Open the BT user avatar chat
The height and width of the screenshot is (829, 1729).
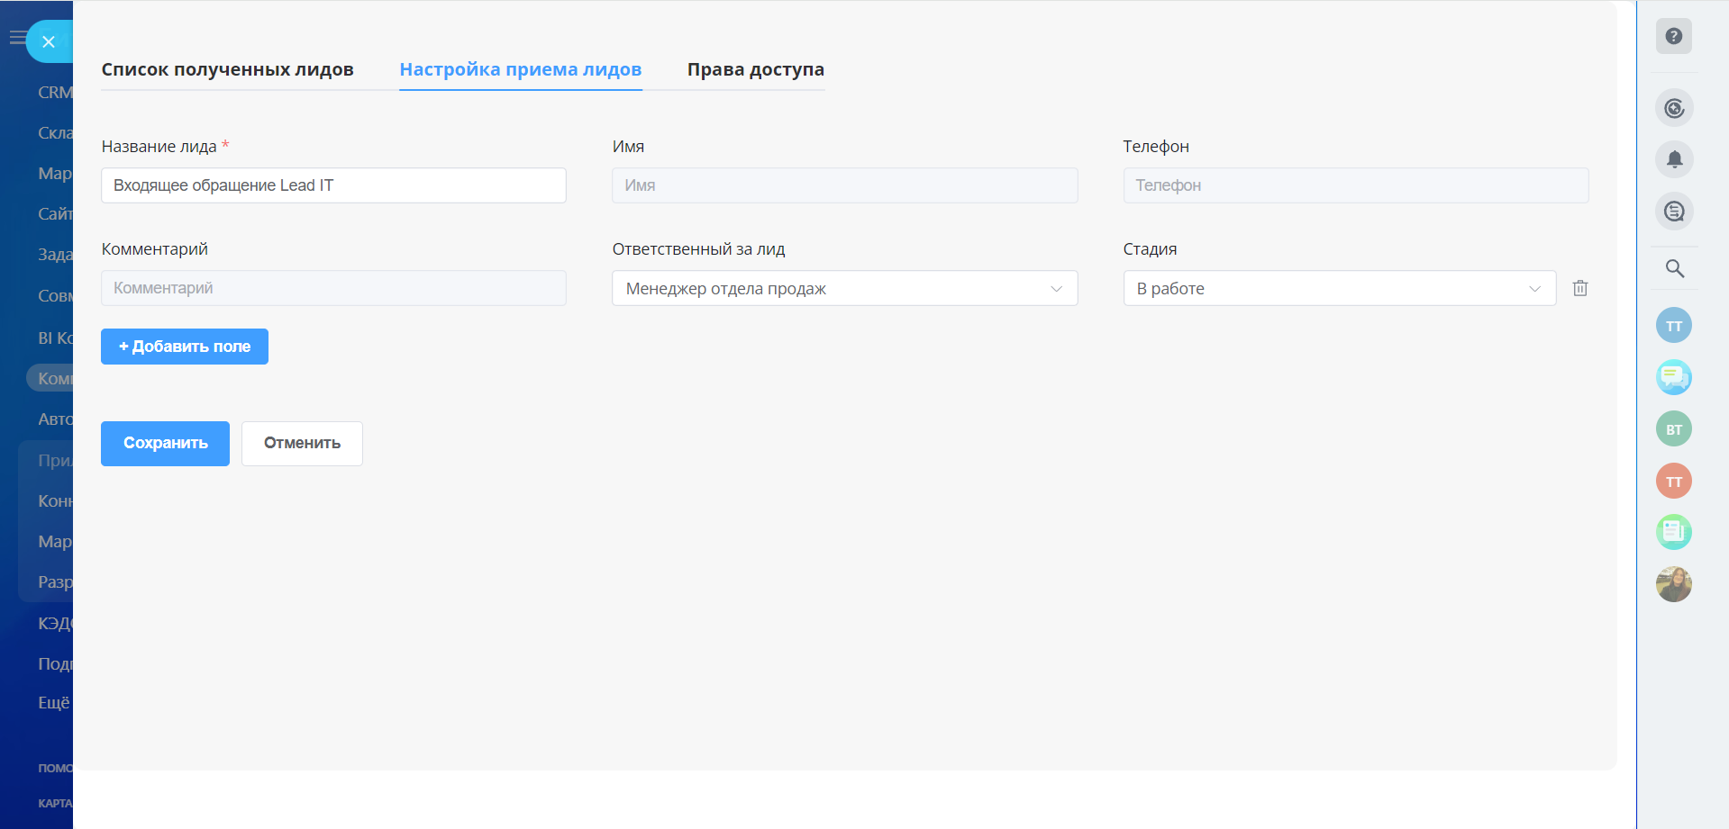(x=1673, y=429)
